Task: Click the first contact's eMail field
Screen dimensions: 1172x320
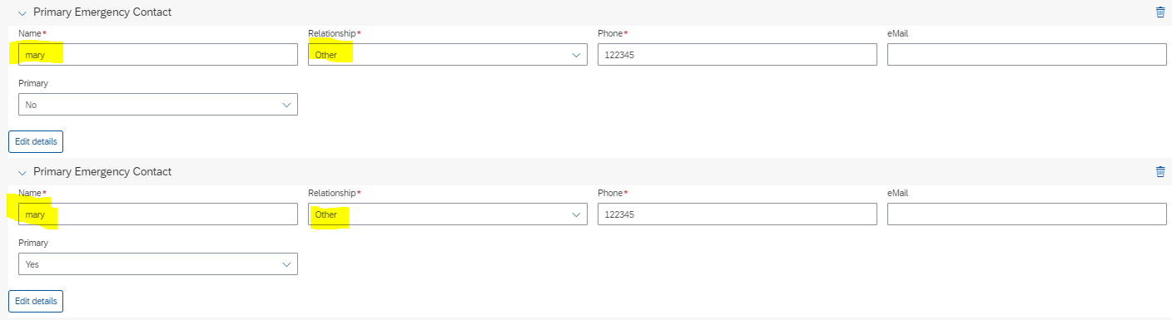Action: [1027, 55]
